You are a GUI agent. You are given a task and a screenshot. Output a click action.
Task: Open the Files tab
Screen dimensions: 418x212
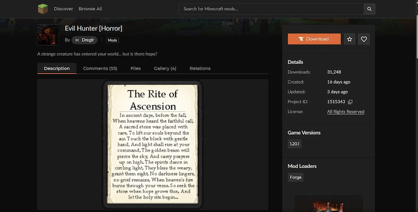click(x=135, y=68)
